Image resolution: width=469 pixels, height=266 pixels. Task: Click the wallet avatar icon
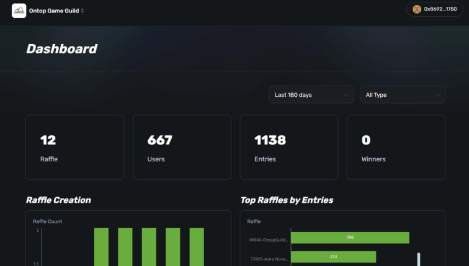pos(417,9)
